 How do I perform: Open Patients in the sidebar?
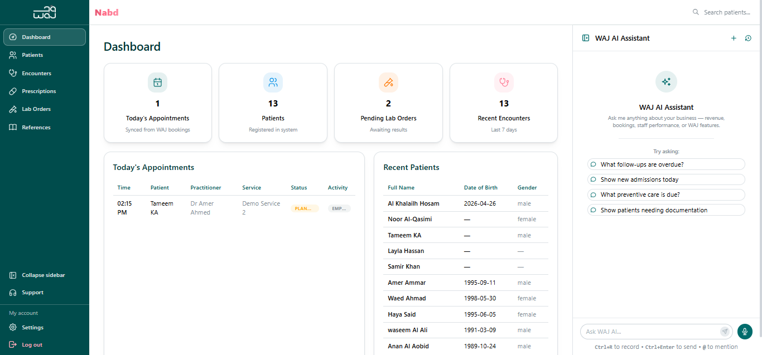click(32, 55)
